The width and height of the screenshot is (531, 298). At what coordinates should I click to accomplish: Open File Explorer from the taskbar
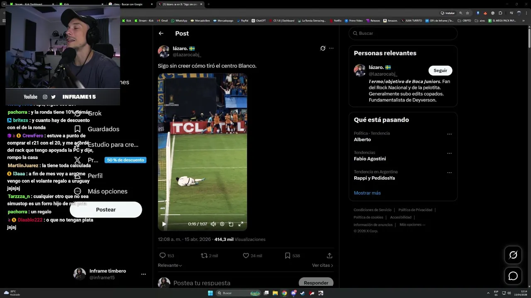click(275, 293)
